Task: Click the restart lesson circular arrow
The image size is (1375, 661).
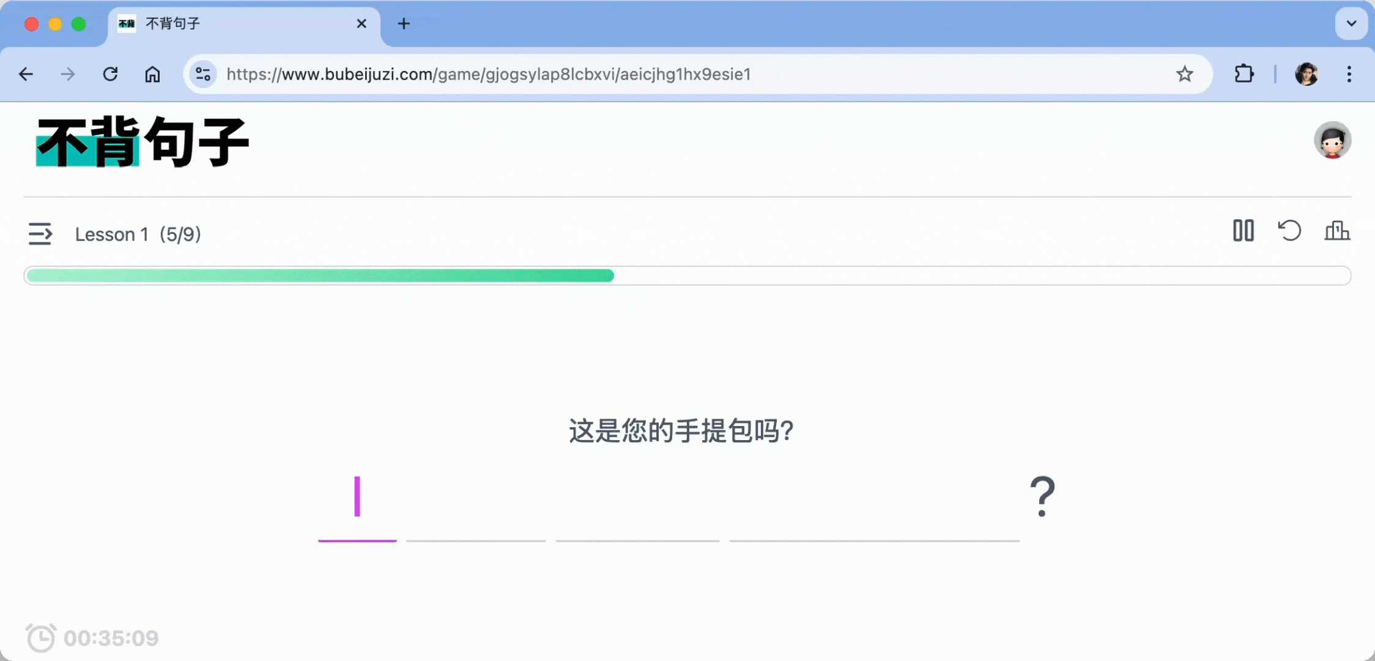Action: tap(1289, 231)
